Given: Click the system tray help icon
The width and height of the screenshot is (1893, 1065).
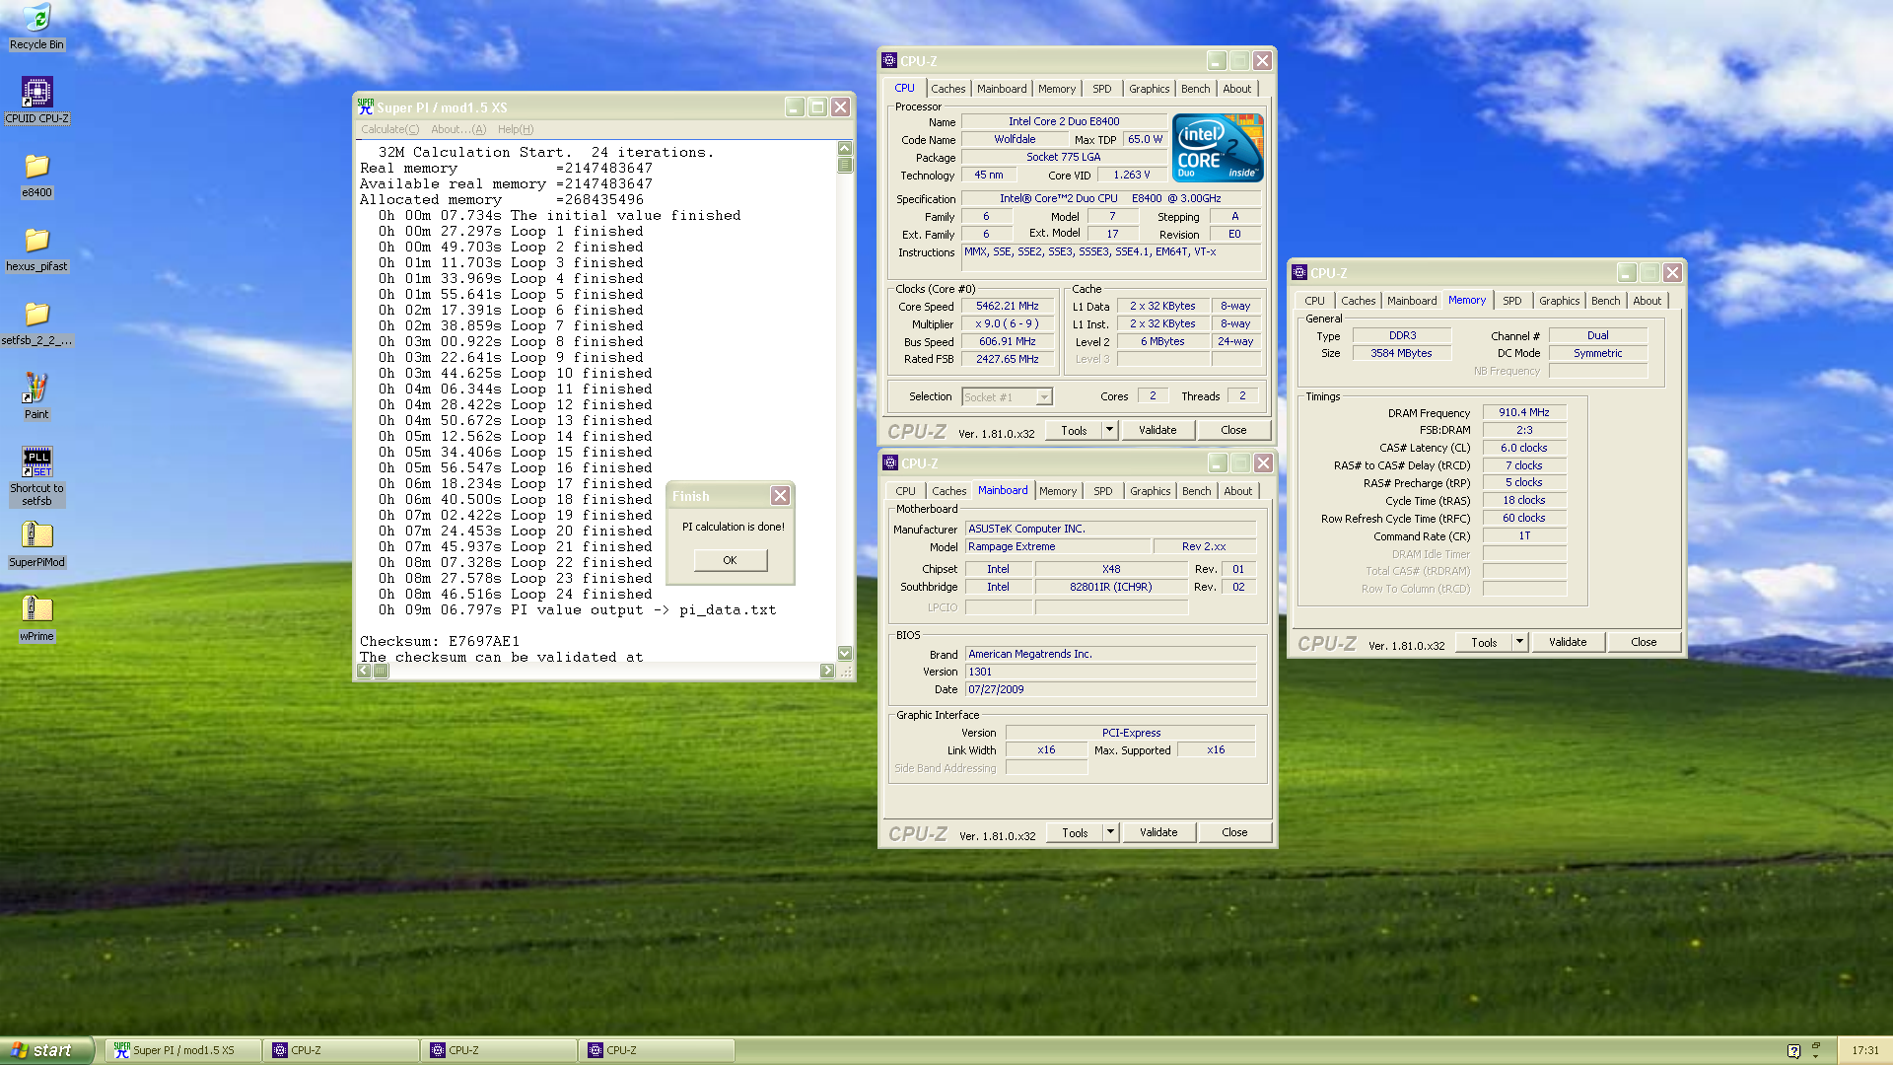Looking at the screenshot, I should click(1793, 1050).
